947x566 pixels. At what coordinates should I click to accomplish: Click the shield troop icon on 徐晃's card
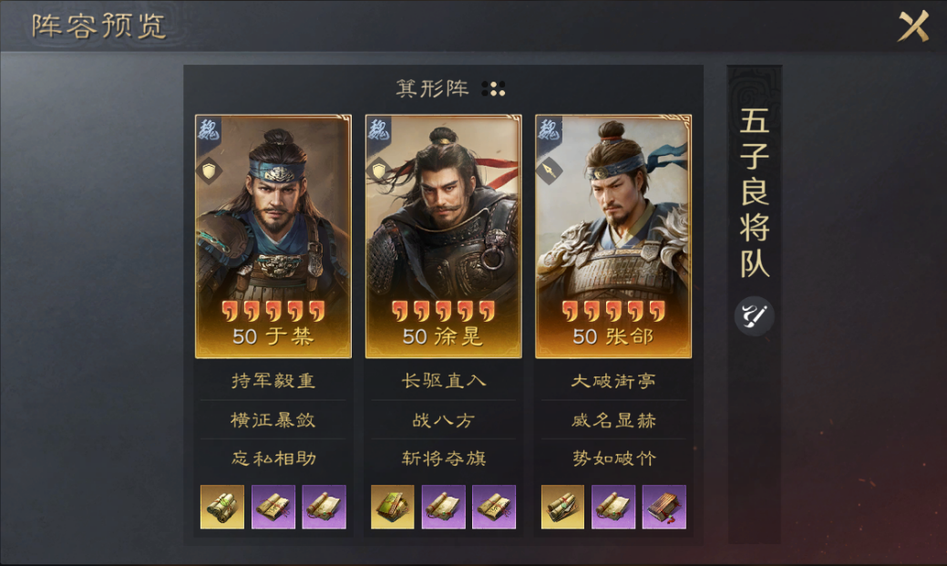pyautogui.click(x=379, y=171)
